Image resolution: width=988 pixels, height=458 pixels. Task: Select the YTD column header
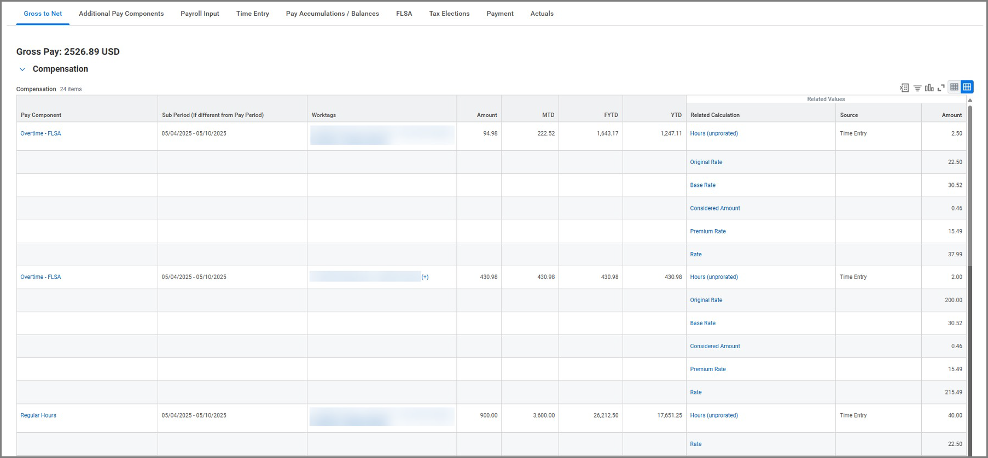[676, 115]
